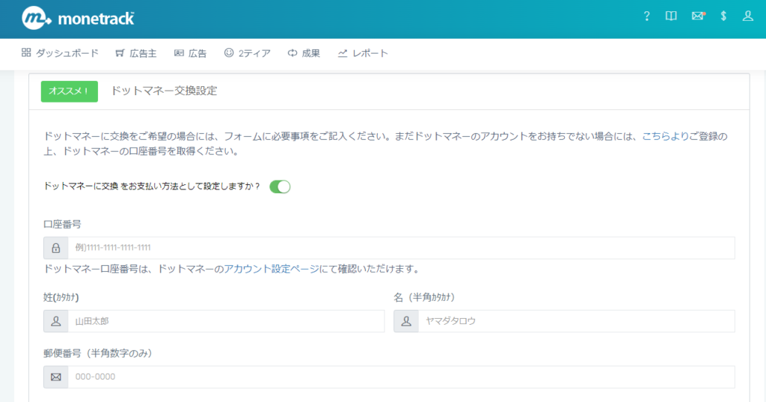Open the 2ティア menu
The width and height of the screenshot is (766, 402).
pos(247,53)
